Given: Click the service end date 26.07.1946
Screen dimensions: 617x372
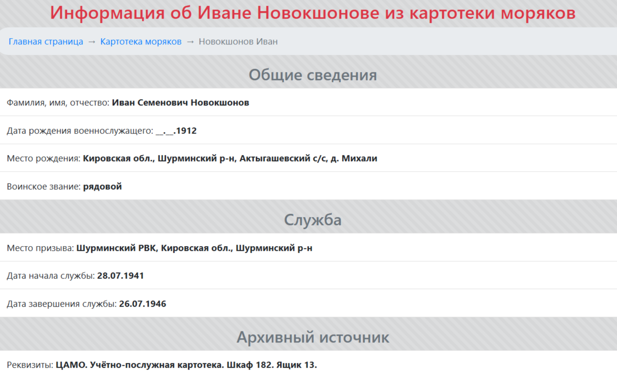Looking at the screenshot, I should (x=142, y=304).
